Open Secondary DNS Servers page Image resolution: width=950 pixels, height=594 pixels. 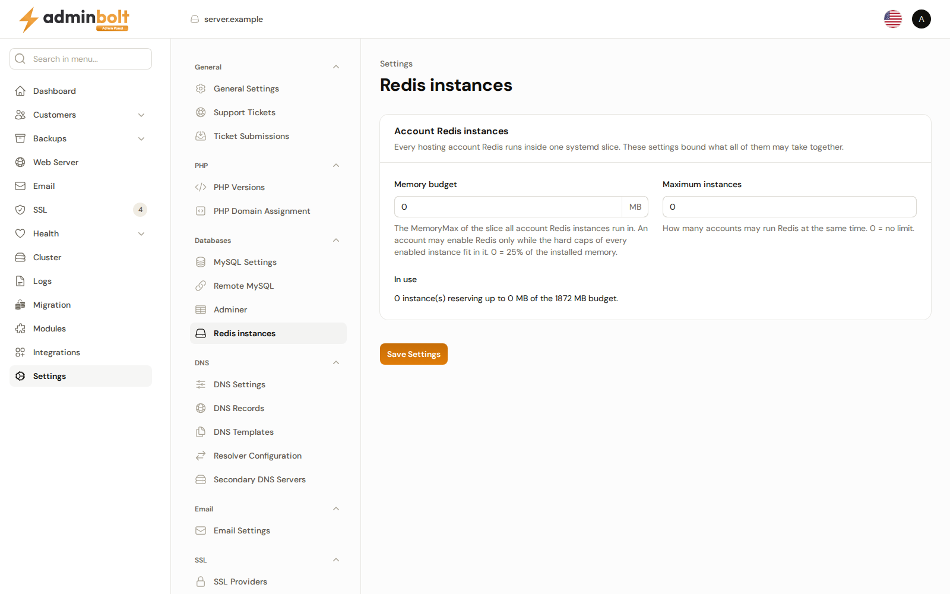[268, 479]
